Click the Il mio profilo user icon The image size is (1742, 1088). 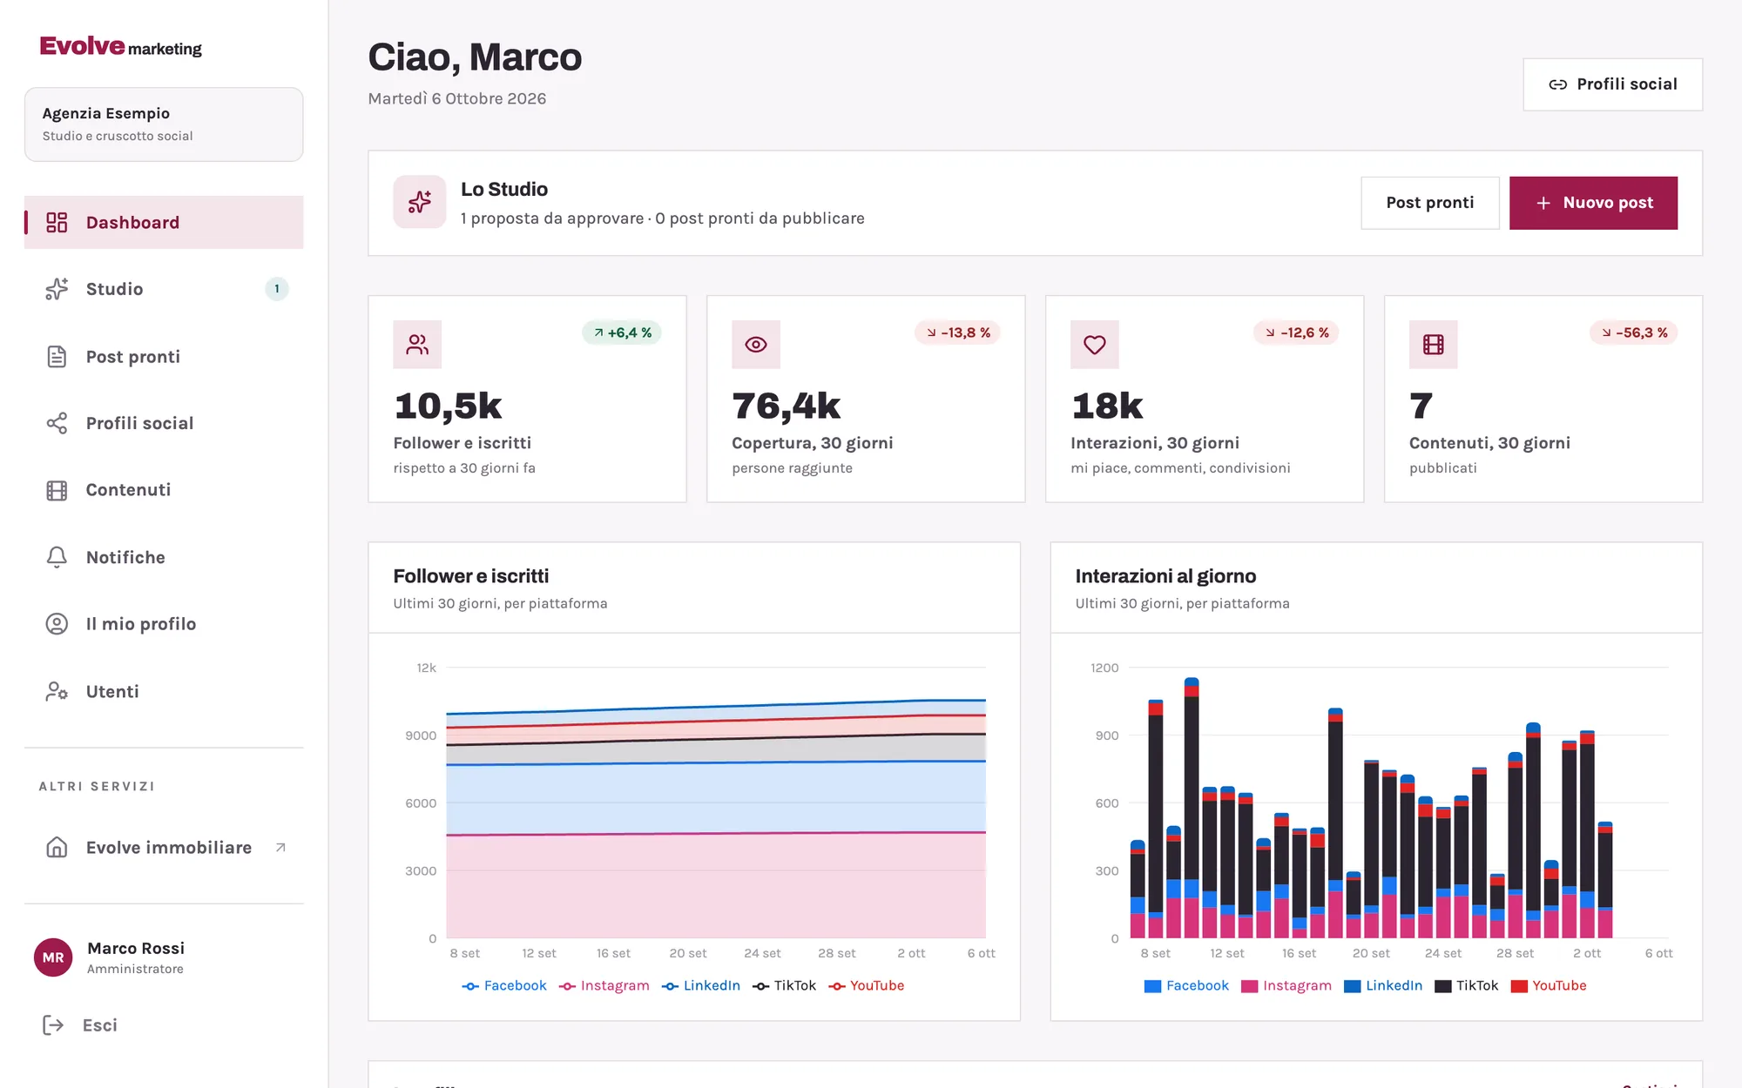57,624
